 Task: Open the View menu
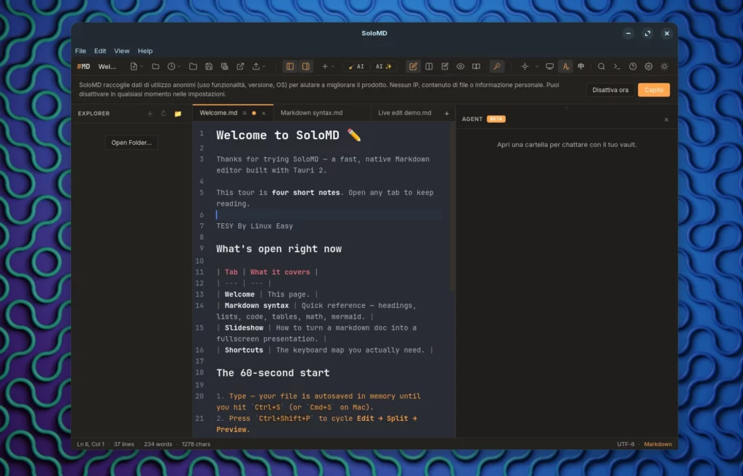pos(122,51)
